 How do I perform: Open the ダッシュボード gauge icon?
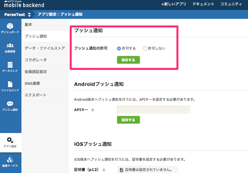tap(10, 26)
